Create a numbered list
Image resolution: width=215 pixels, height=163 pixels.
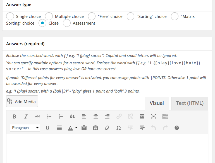coord(61,116)
